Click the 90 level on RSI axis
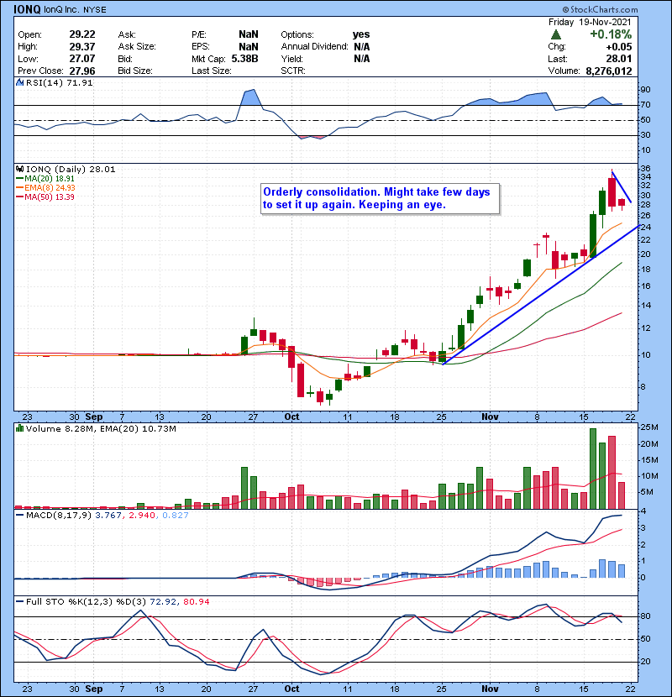 645,90
